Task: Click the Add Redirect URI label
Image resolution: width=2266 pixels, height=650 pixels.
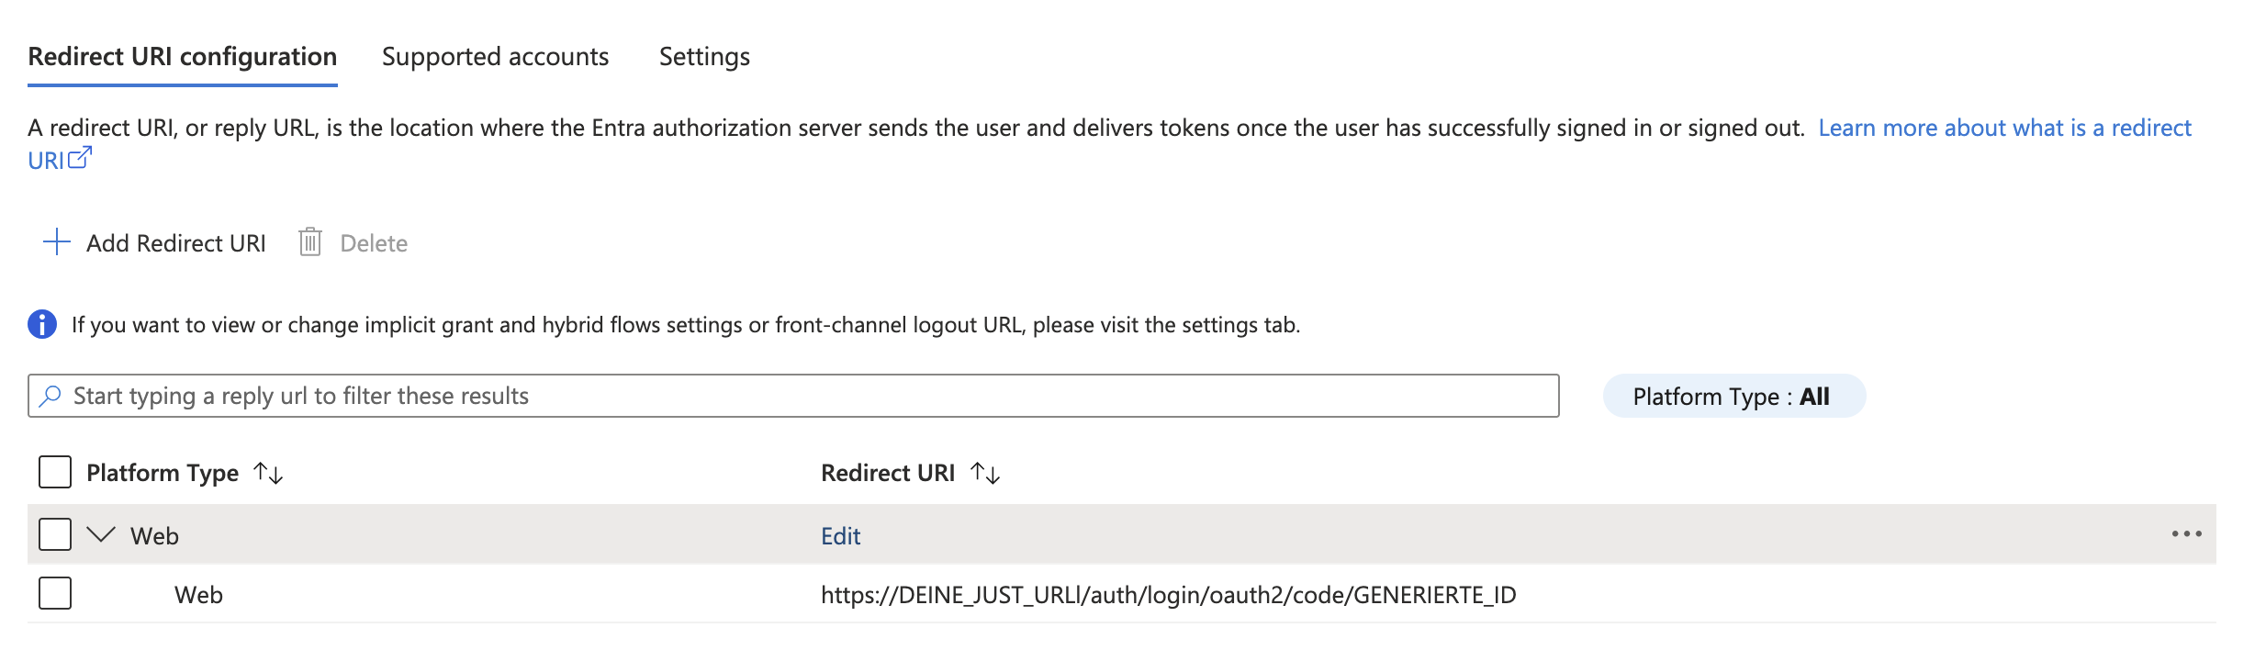Action: [x=176, y=243]
